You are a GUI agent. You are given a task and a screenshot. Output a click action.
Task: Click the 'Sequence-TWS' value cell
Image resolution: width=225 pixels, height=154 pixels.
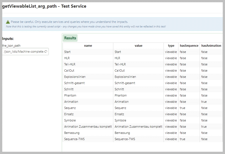[x=138, y=139]
